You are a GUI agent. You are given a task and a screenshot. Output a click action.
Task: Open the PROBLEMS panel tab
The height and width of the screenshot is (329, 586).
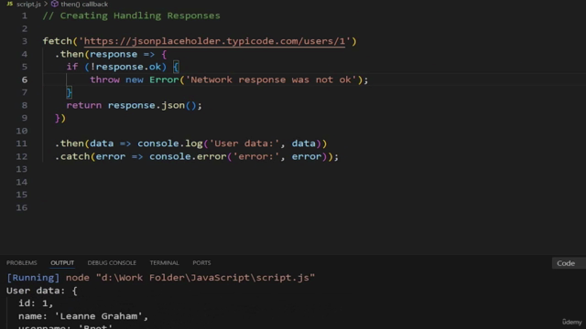tap(22, 262)
